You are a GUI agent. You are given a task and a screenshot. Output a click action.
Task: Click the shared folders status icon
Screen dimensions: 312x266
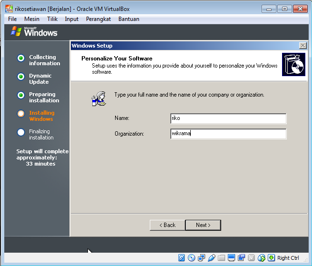click(221, 257)
